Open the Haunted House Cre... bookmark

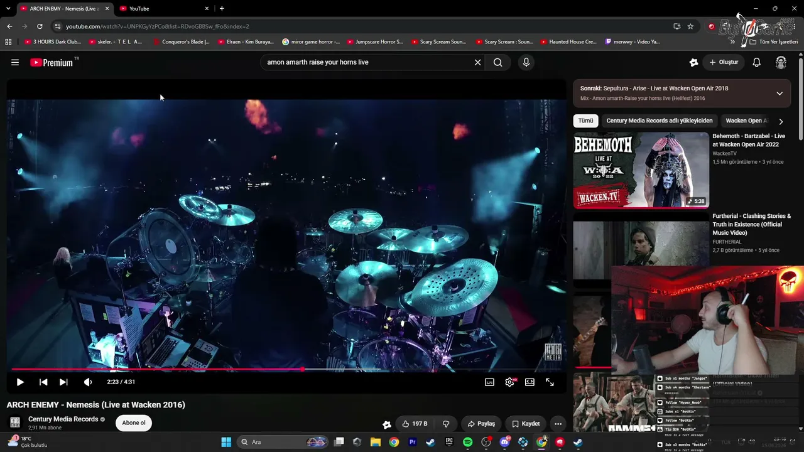click(x=569, y=42)
